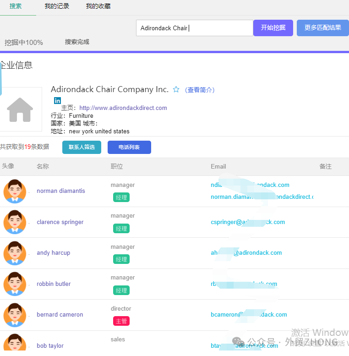The image size is (349, 356).
Task: Open the LinkedIn icon under company name
Action: coord(57,100)
